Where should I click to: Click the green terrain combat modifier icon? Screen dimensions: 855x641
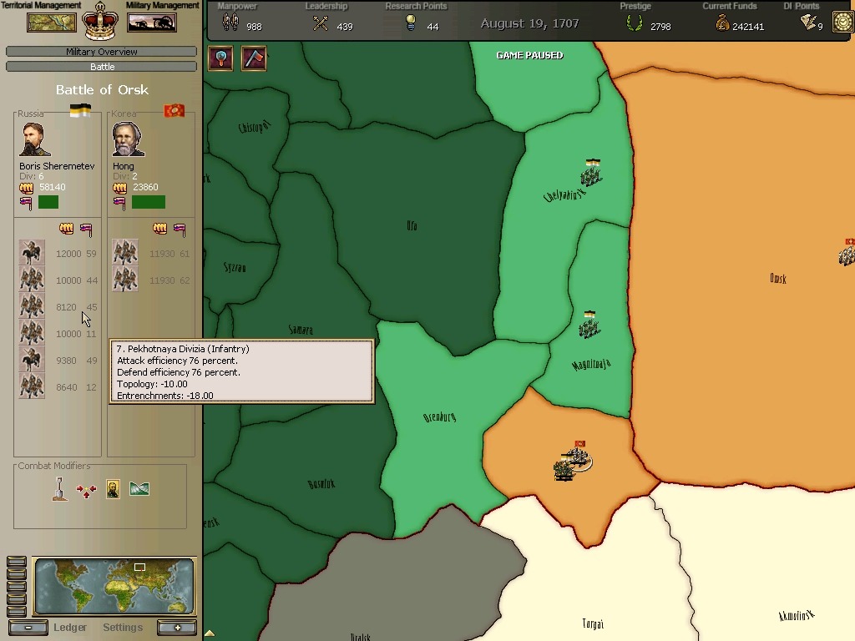tap(139, 489)
